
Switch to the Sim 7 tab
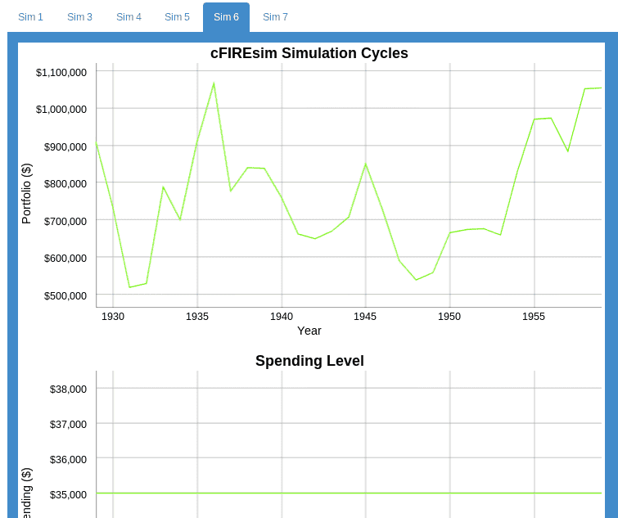pos(275,17)
